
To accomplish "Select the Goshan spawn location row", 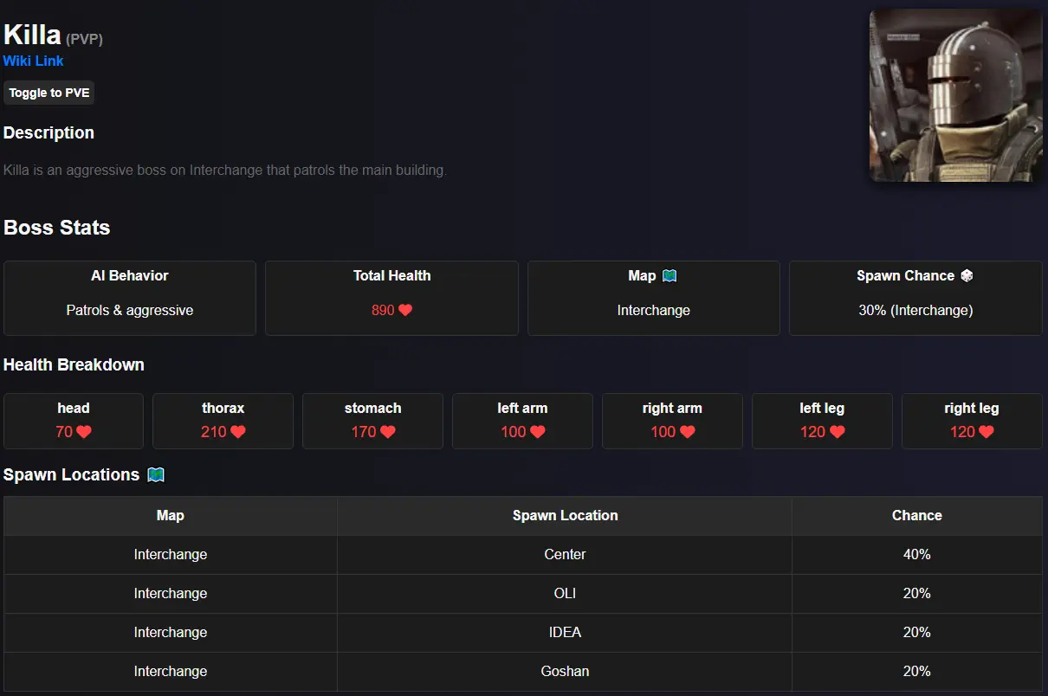I will (x=565, y=671).
